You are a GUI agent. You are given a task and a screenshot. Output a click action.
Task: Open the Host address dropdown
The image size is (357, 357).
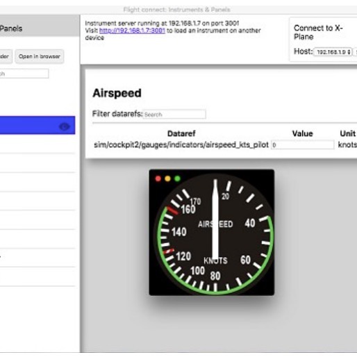[x=333, y=52]
